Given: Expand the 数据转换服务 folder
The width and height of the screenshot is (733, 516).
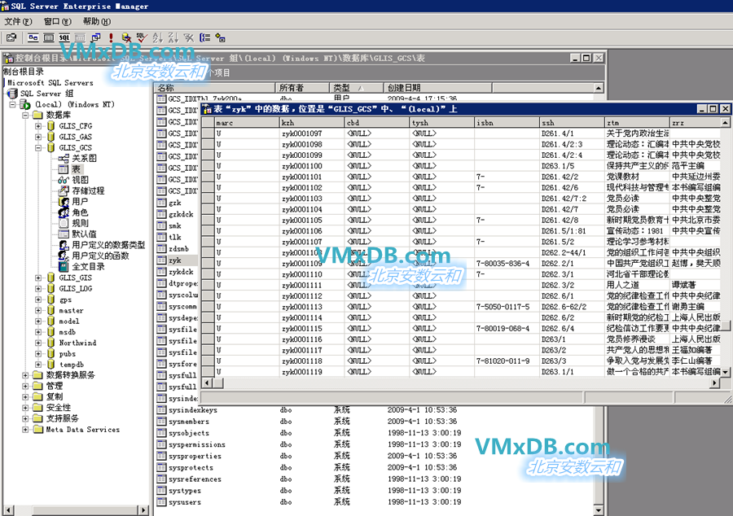Looking at the screenshot, I should [25, 375].
